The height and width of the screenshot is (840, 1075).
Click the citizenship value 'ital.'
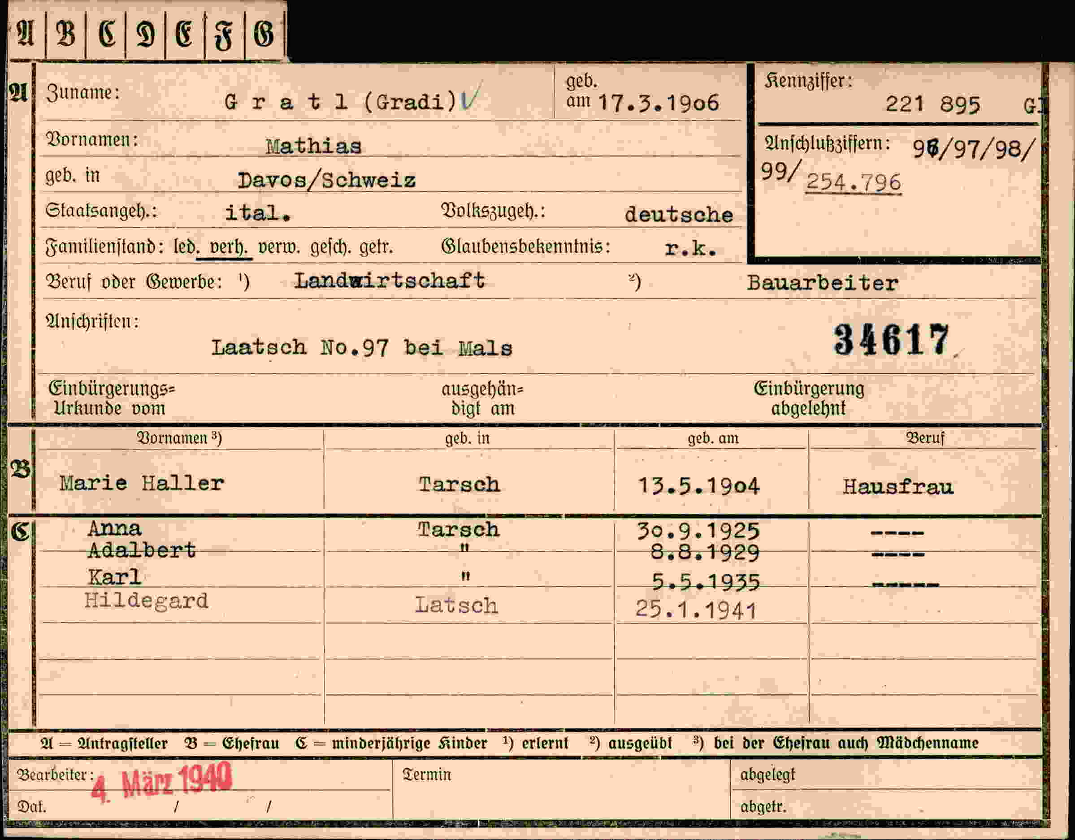click(x=258, y=212)
